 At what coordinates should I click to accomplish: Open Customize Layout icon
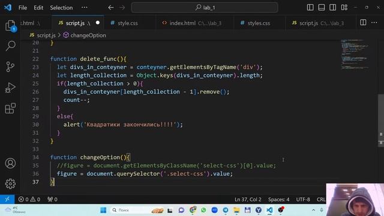[344, 7]
